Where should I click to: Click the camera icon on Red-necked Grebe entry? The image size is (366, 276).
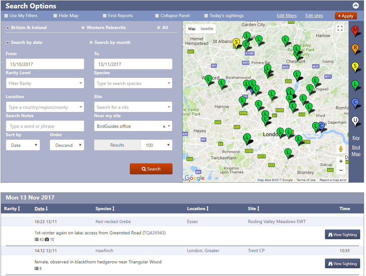click(47, 240)
